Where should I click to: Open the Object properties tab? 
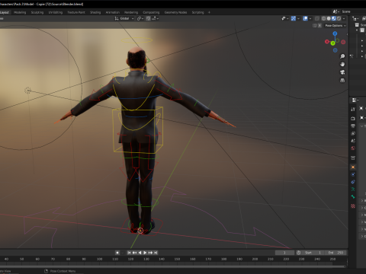pyautogui.click(x=353, y=167)
